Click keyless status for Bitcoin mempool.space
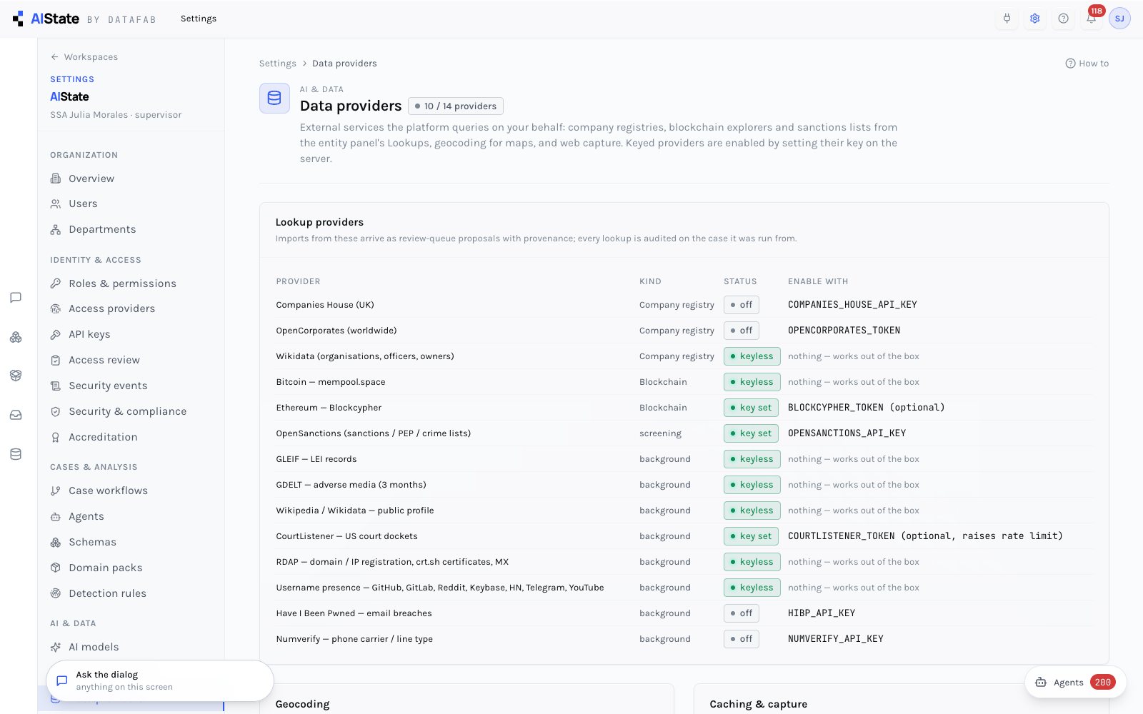 click(x=752, y=382)
